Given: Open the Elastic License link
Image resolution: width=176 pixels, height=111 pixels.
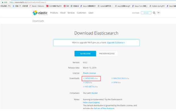Looking at the screenshot, I should 90,73.
